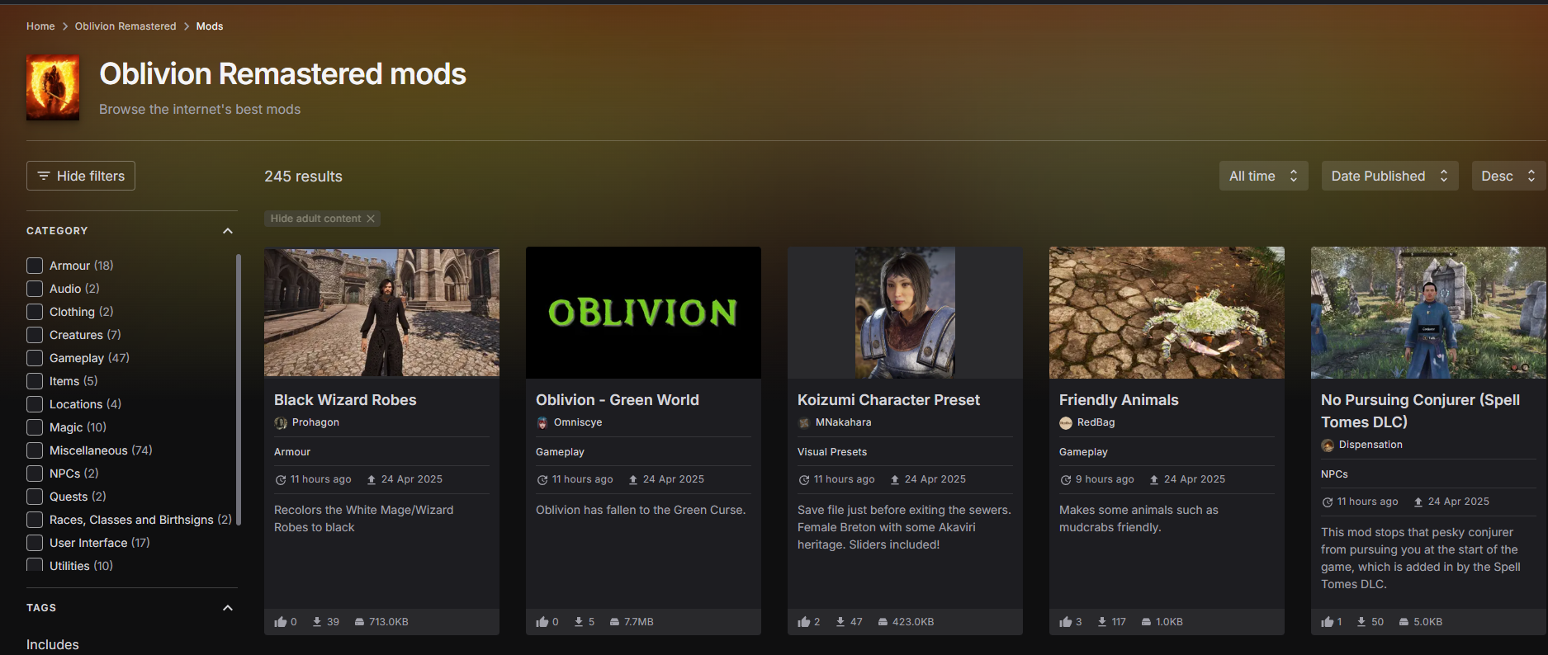1548x655 pixels.
Task: Click download count icon on No Pursuing Conjurer
Action: [x=1361, y=622]
